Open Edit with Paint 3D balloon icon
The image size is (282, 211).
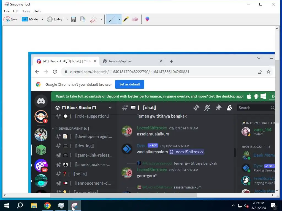tap(147, 19)
